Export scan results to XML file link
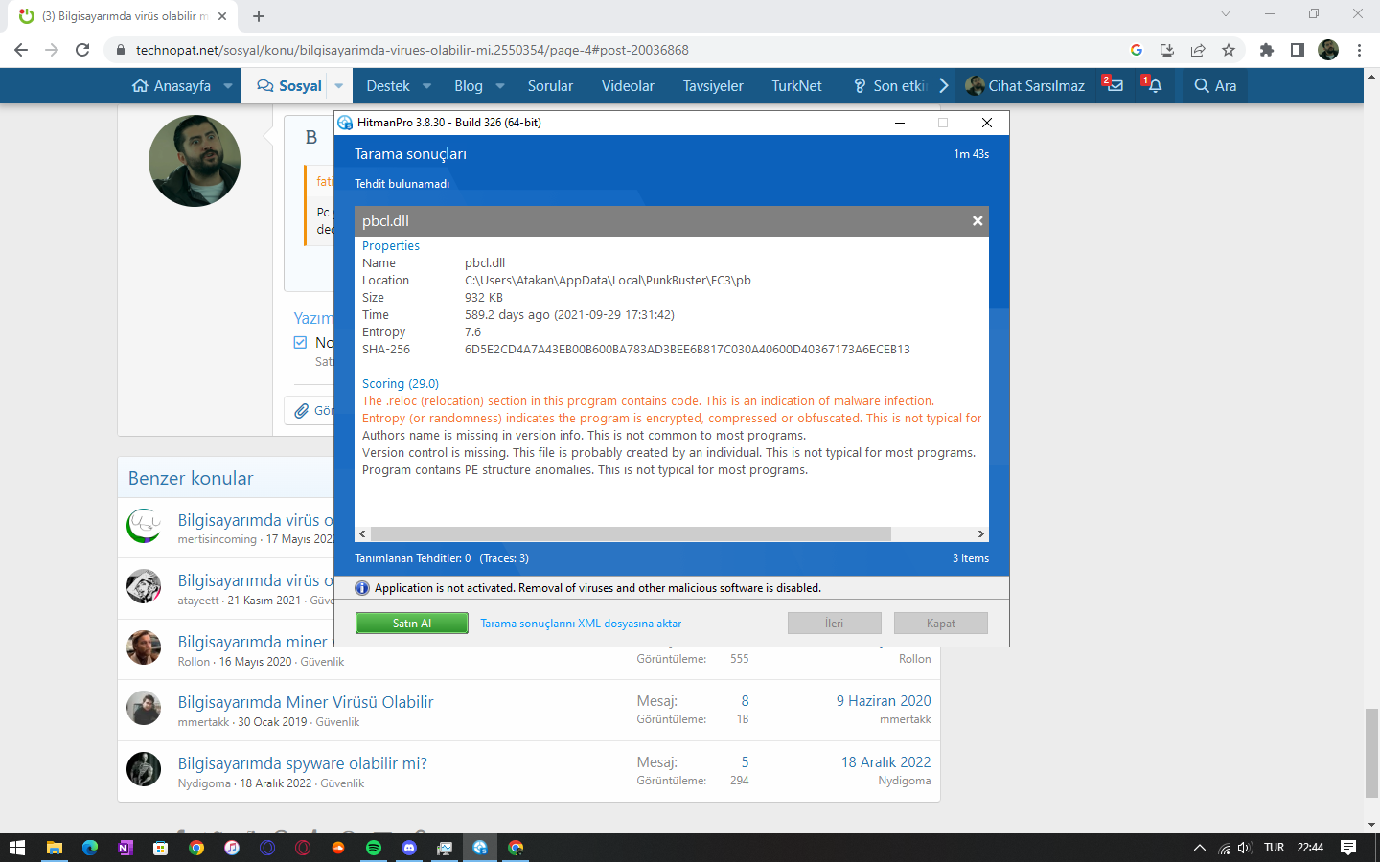 [581, 624]
